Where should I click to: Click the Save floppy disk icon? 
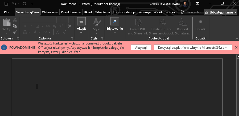[x=6, y=4]
